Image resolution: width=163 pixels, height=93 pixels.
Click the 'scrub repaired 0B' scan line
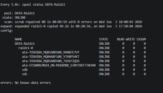79,22
